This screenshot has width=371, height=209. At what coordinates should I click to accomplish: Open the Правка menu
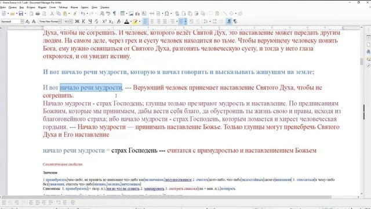[x=13, y=8]
